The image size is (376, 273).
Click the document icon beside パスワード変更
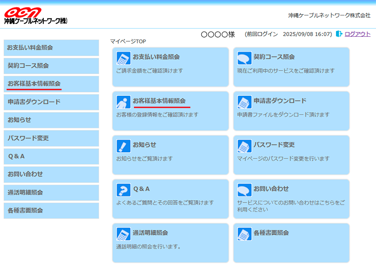[244, 146]
